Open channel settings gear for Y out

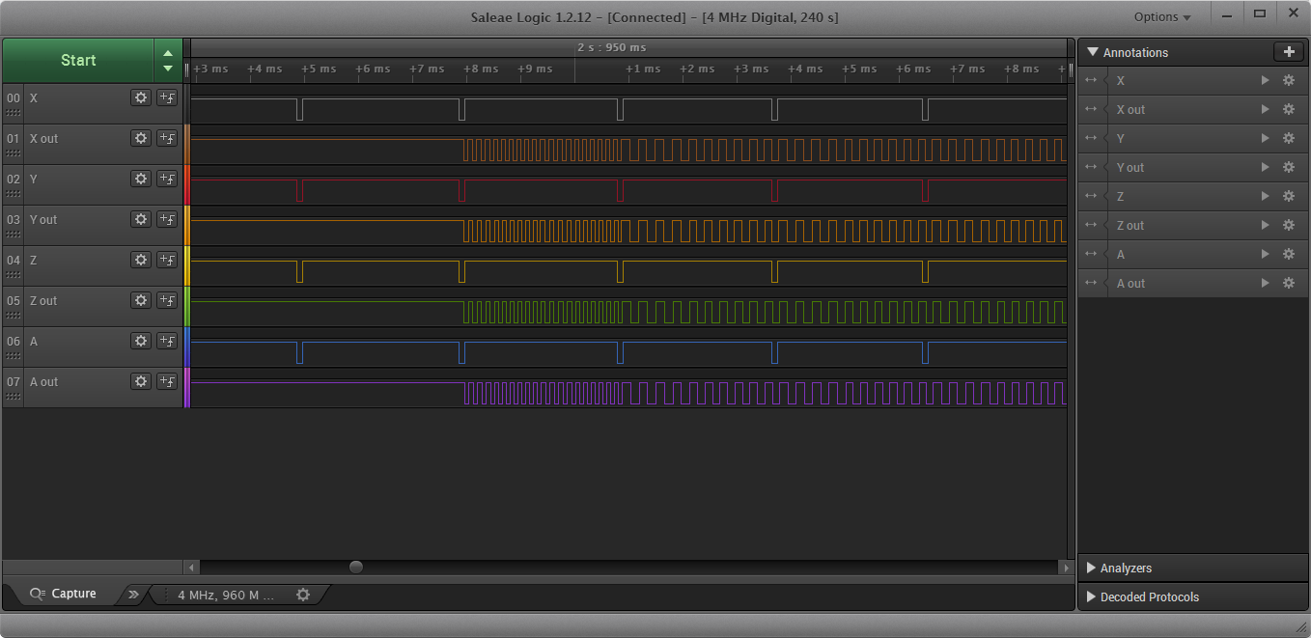141,219
